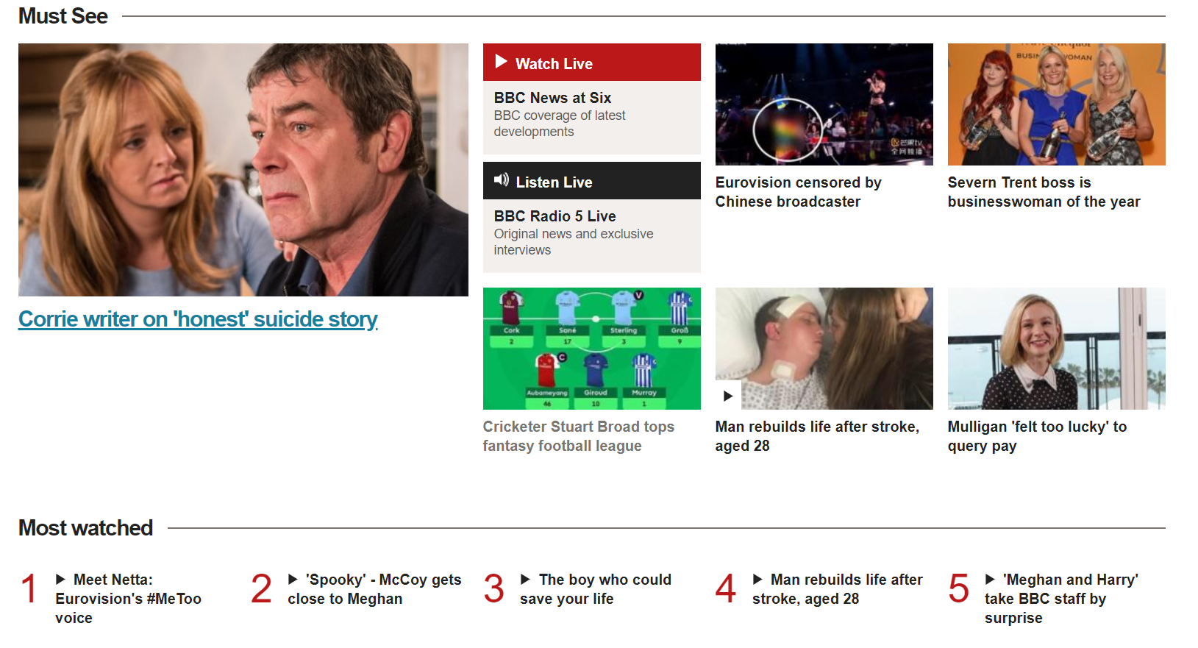The height and width of the screenshot is (648, 1198).
Task: Click the Watch Live play icon
Action: point(501,62)
